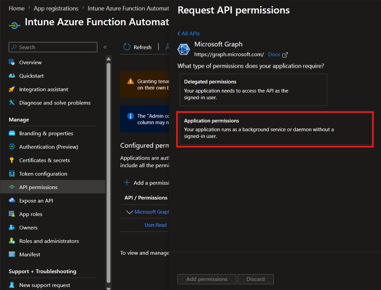
Task: Open Quickstart in the sidebar
Action: tap(53, 75)
